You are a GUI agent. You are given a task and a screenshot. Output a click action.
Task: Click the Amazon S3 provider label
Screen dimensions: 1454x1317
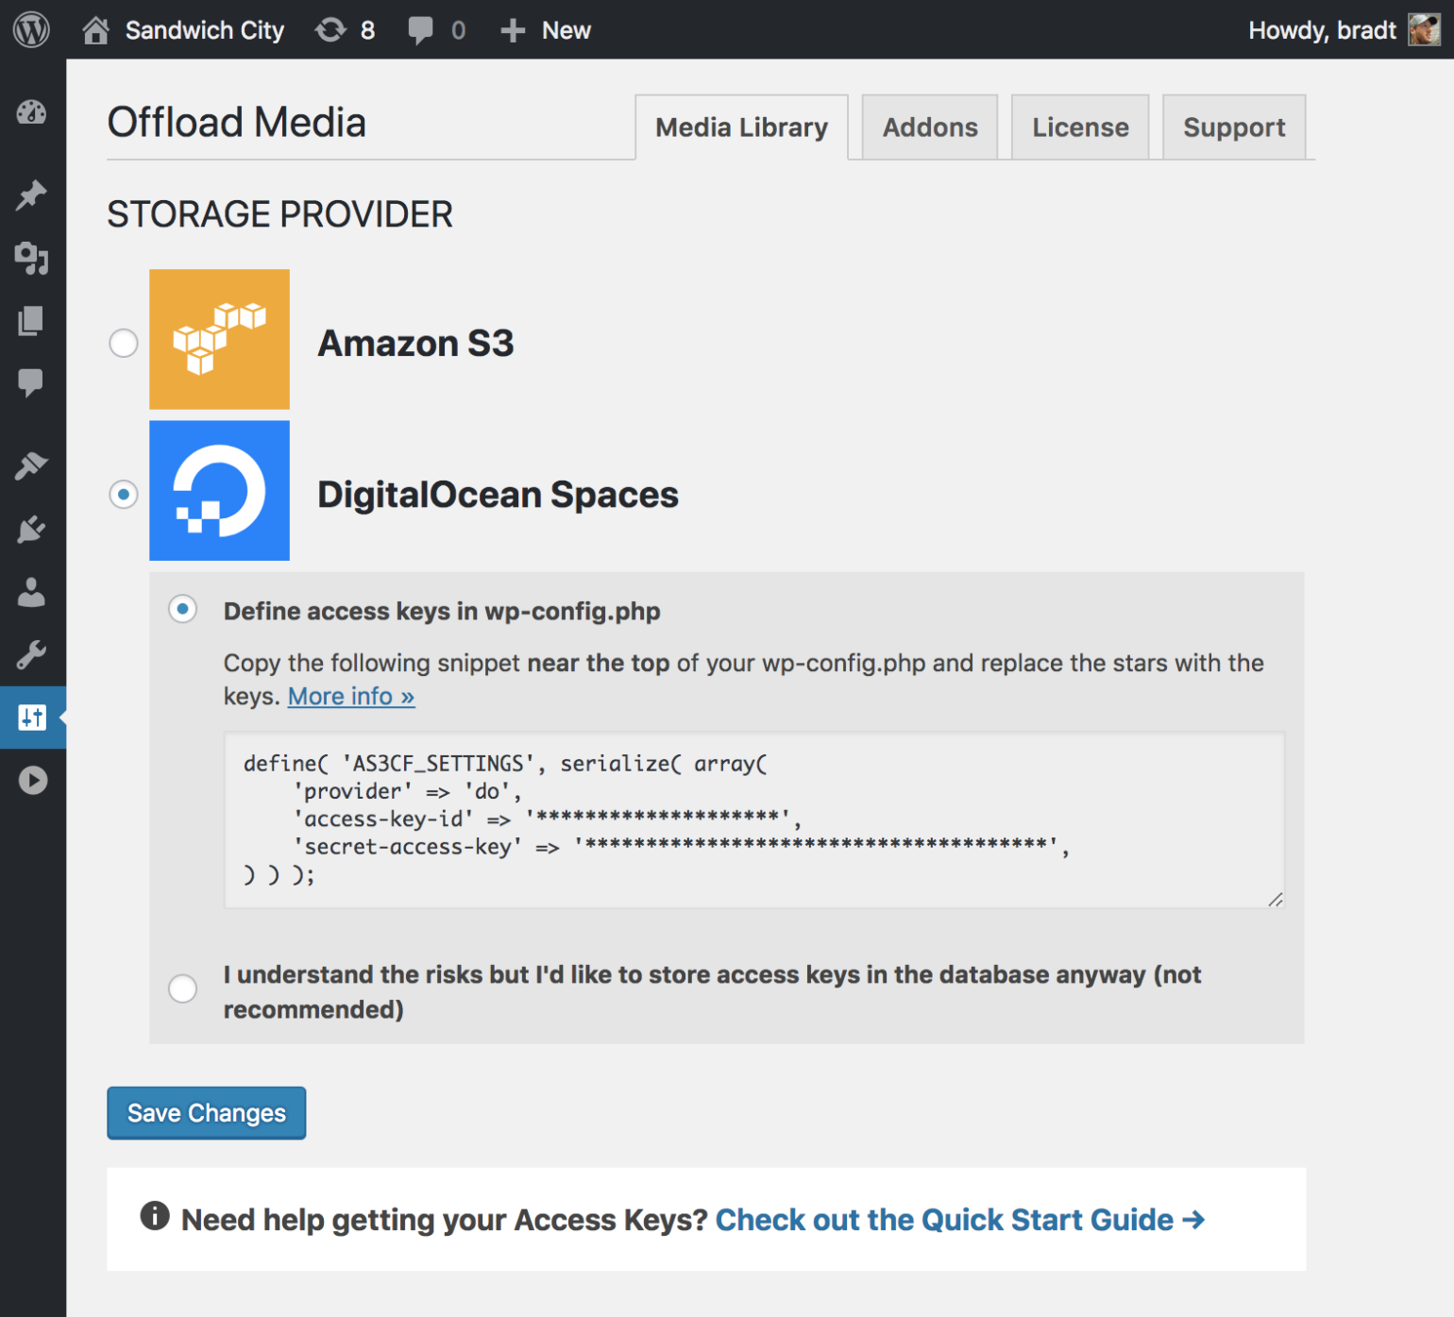click(x=415, y=343)
